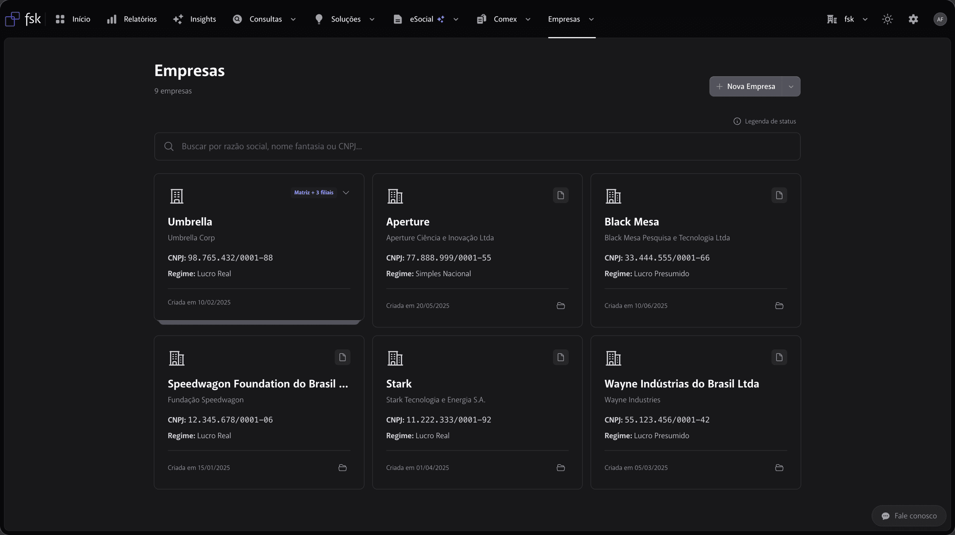Open the folder icon on Speedwagon Foundation card
Image resolution: width=955 pixels, height=535 pixels.
(342, 468)
